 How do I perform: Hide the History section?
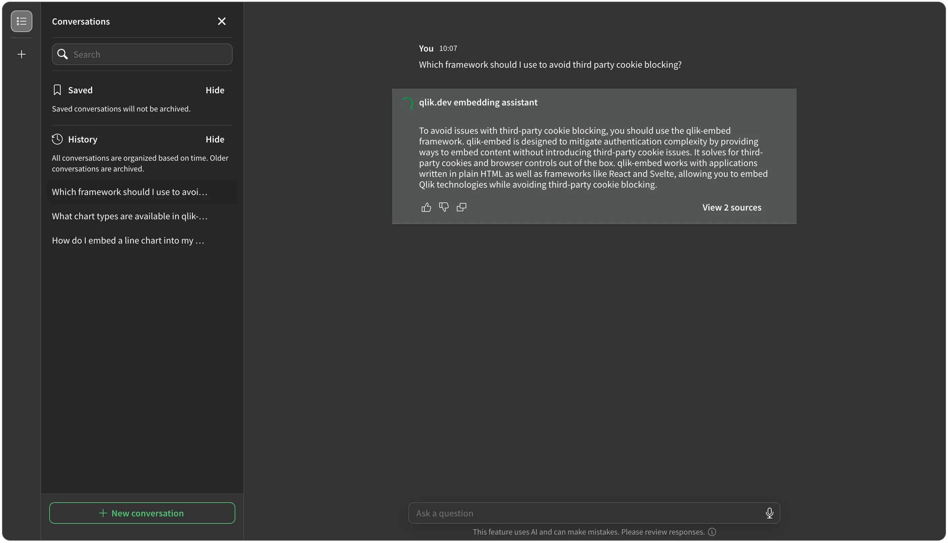point(215,139)
